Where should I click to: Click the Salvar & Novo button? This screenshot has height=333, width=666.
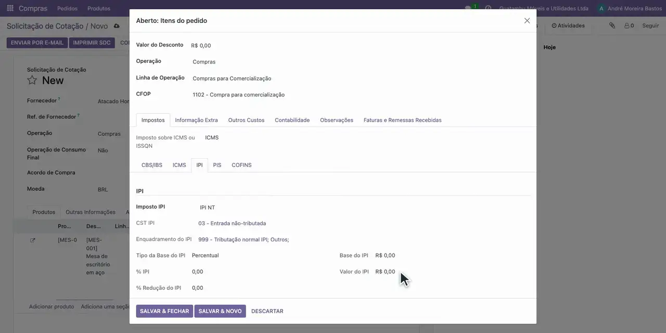(x=220, y=311)
